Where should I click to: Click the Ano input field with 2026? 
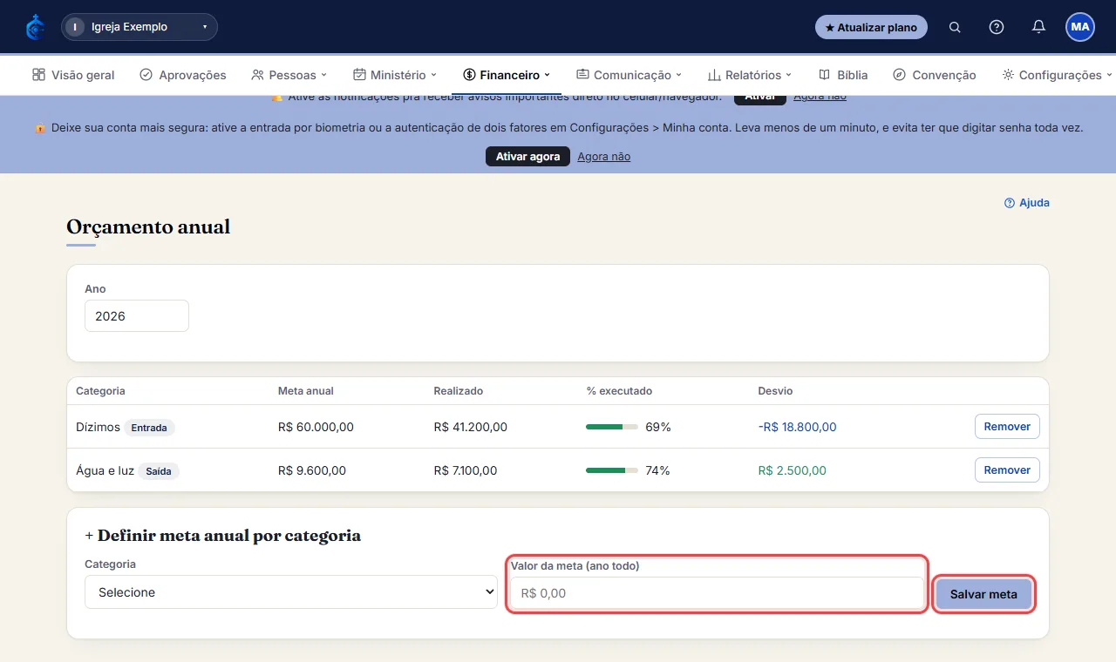pos(137,316)
